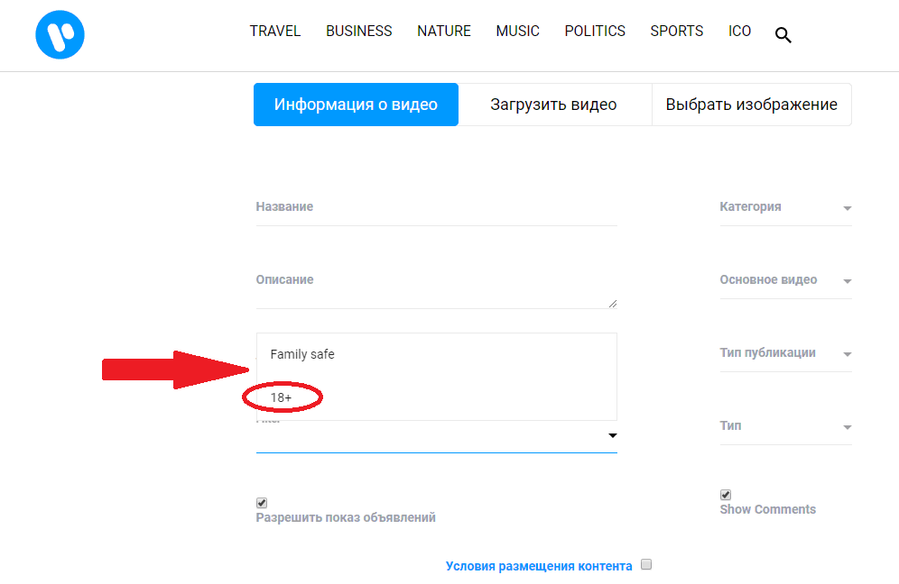Image resolution: width=899 pixels, height=584 pixels.
Task: Toggle Разрешить показ объявлений checkbox
Action: coord(262,503)
